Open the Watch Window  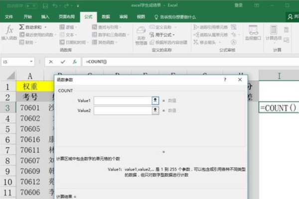click(x=253, y=33)
